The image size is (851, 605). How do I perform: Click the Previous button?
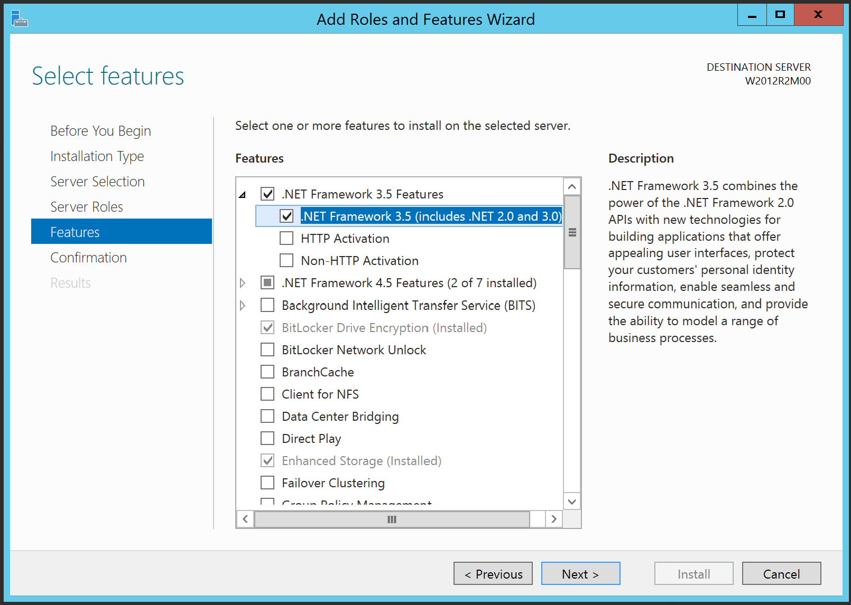point(493,573)
